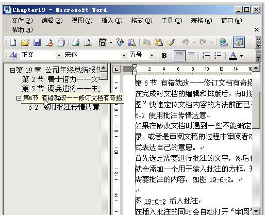
Task: Collapse the 第6节 node in document map
Action: [19, 98]
